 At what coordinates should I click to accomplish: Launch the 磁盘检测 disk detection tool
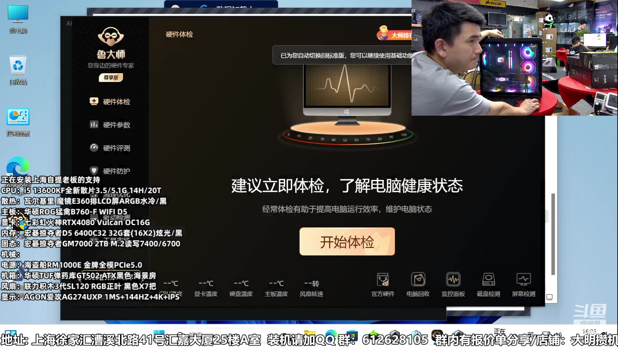[488, 284]
